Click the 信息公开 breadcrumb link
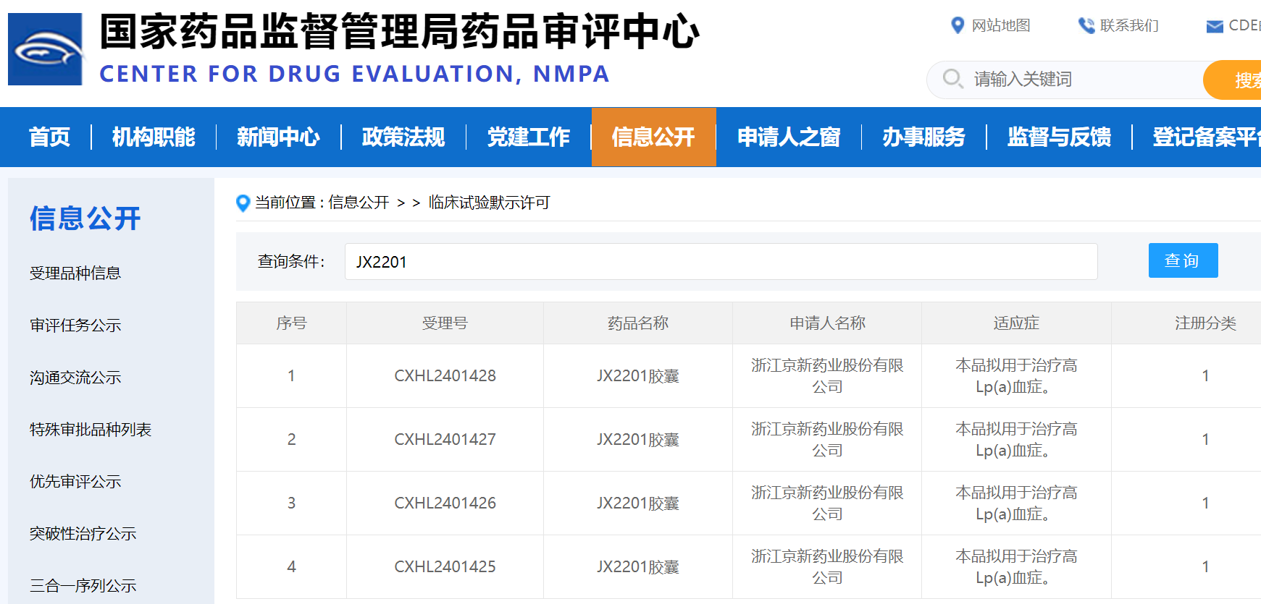 (x=359, y=203)
